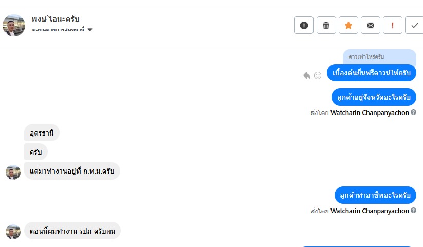Click sender avatar beside 'รปภ' message
Viewport: 423px width, 247px height.
pos(13,232)
